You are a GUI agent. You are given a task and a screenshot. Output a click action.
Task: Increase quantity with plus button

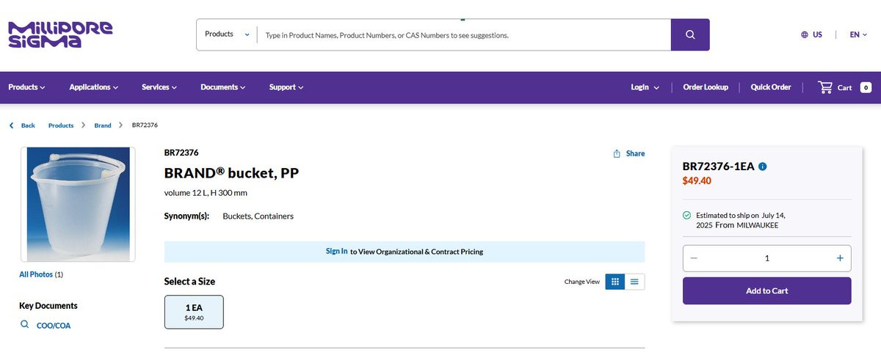(840, 258)
